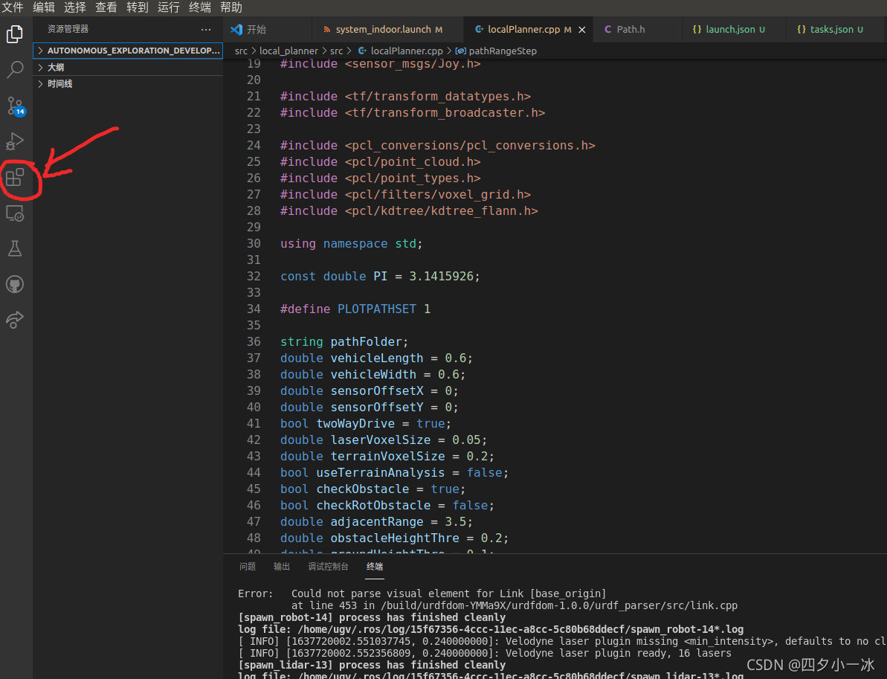Switch to the system_indoor.launch tab
The height and width of the screenshot is (679, 887).
(x=387, y=30)
